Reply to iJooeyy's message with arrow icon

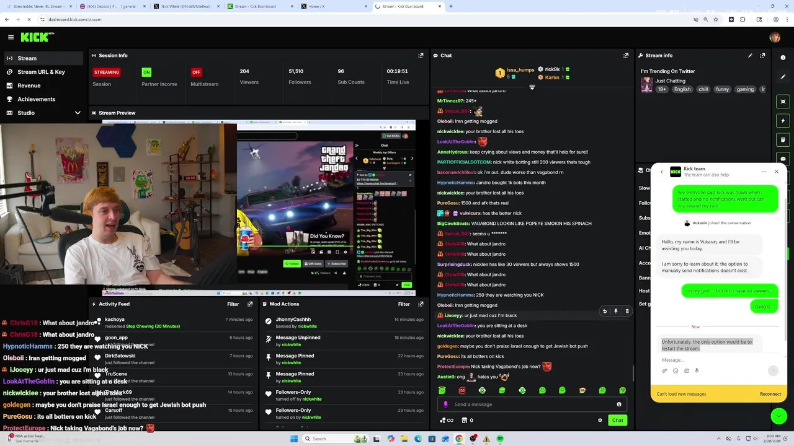[605, 311]
